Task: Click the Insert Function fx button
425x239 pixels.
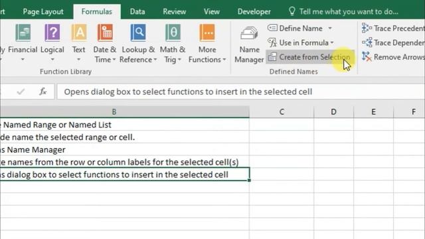Action: [x=42, y=92]
